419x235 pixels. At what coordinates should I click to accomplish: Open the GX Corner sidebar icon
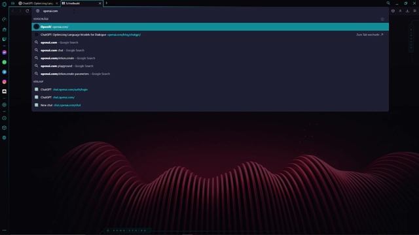click(x=5, y=29)
